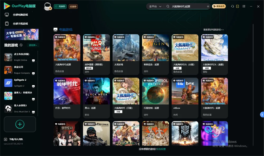The height and width of the screenshot is (156, 264).
Task: Click PC icon beside Splitgate 2
Action: 33,86
